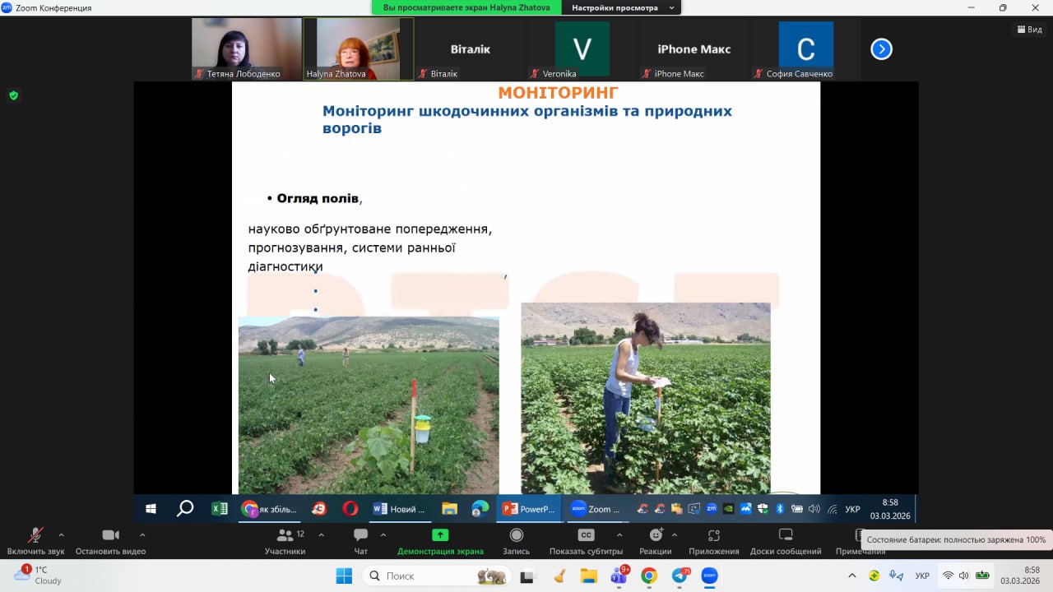Start recording with Запись button

coord(516,536)
